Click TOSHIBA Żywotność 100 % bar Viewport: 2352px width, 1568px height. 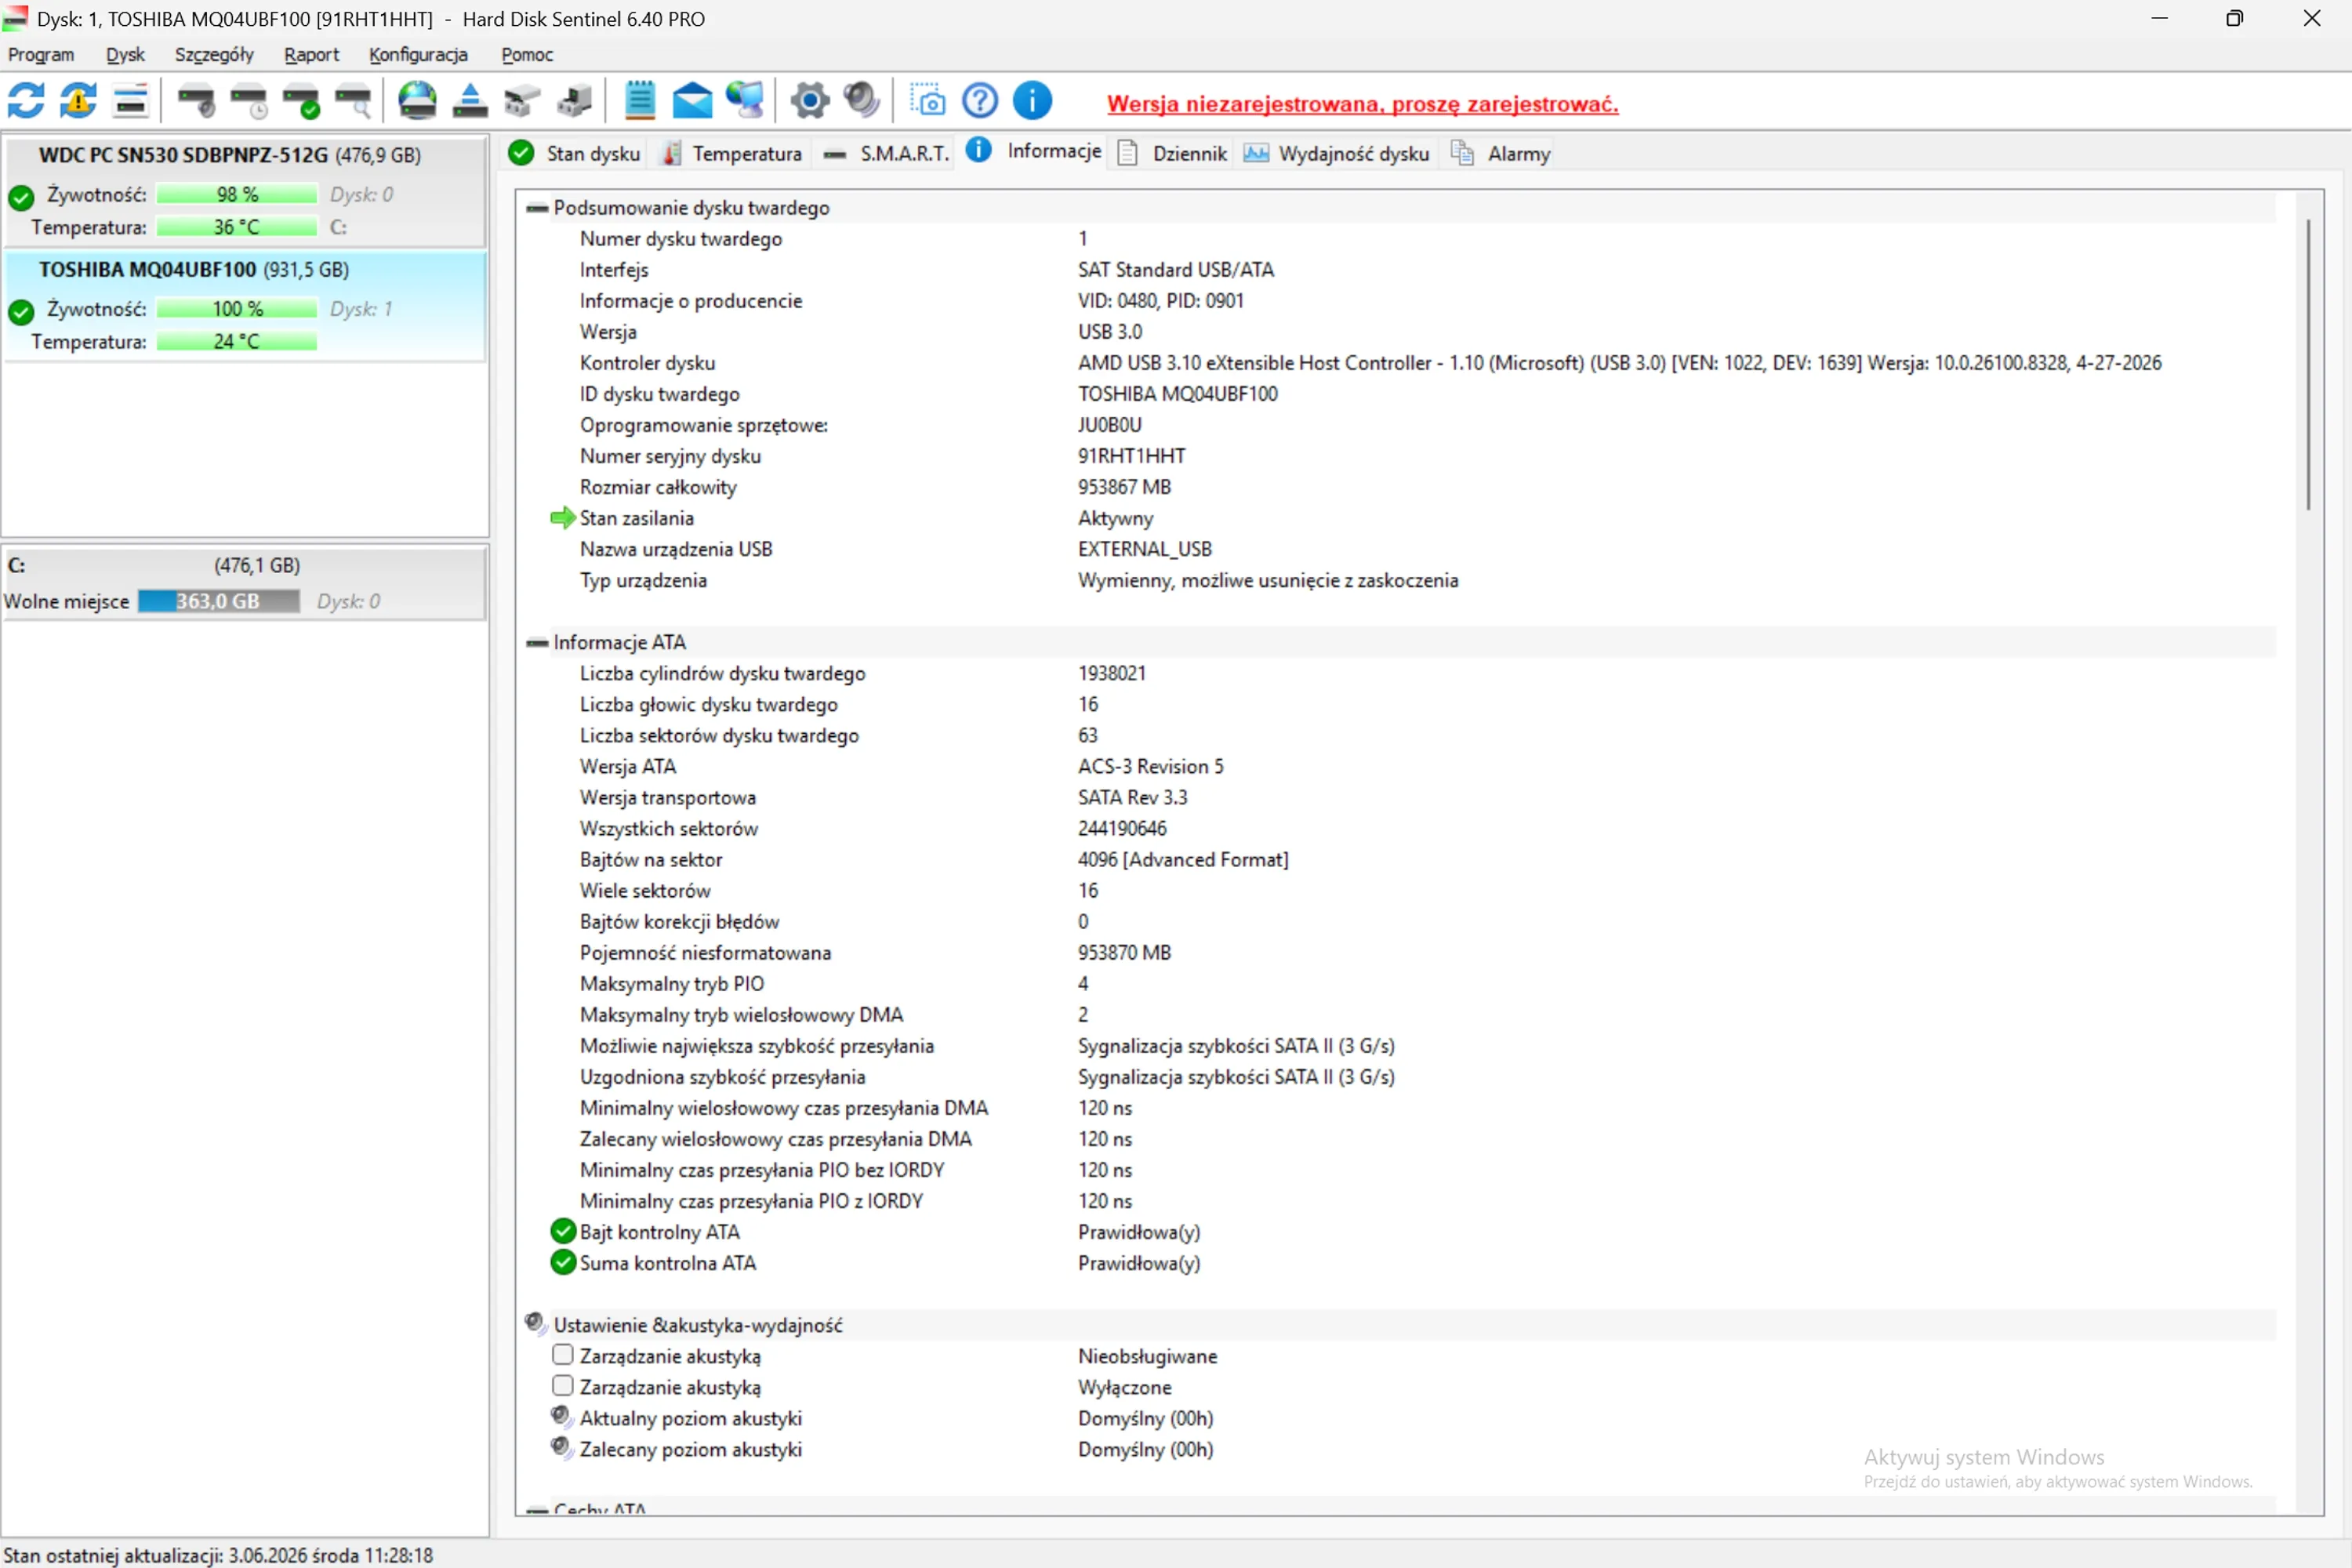tap(237, 309)
